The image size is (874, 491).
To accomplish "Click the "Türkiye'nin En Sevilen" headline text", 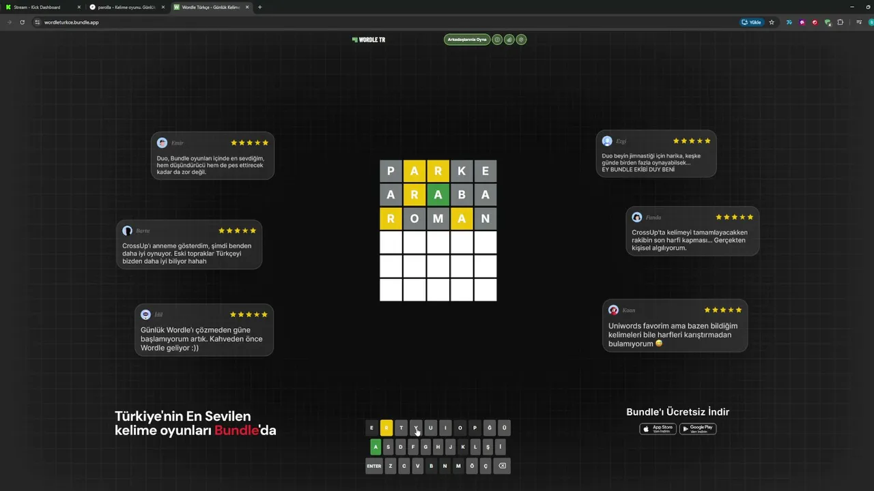I will pyautogui.click(x=183, y=416).
